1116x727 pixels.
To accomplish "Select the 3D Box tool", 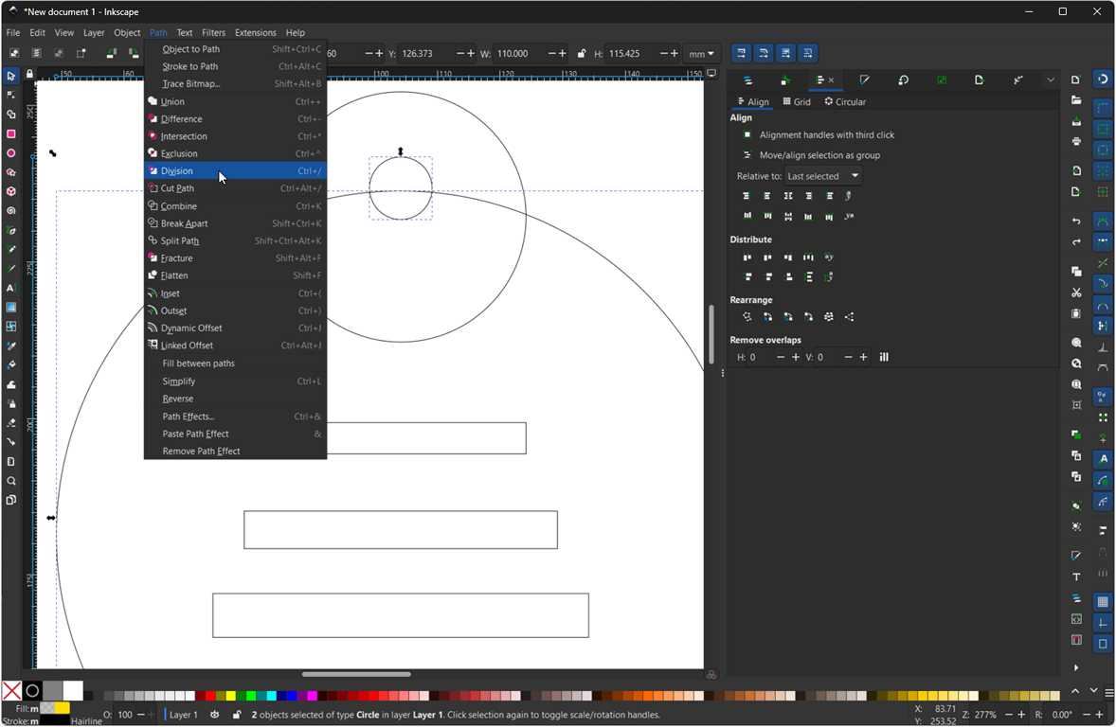I will coord(10,191).
